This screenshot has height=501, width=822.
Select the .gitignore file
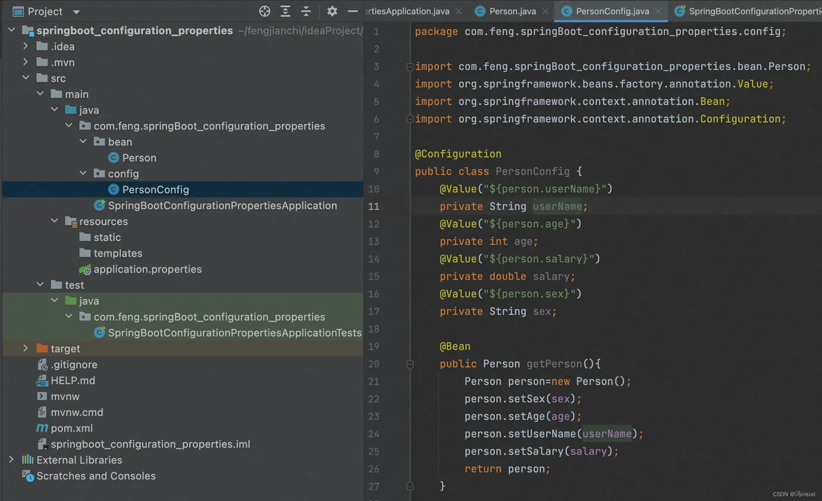[x=74, y=364]
